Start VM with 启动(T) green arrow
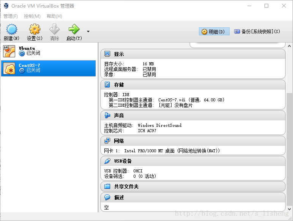 (x=74, y=29)
